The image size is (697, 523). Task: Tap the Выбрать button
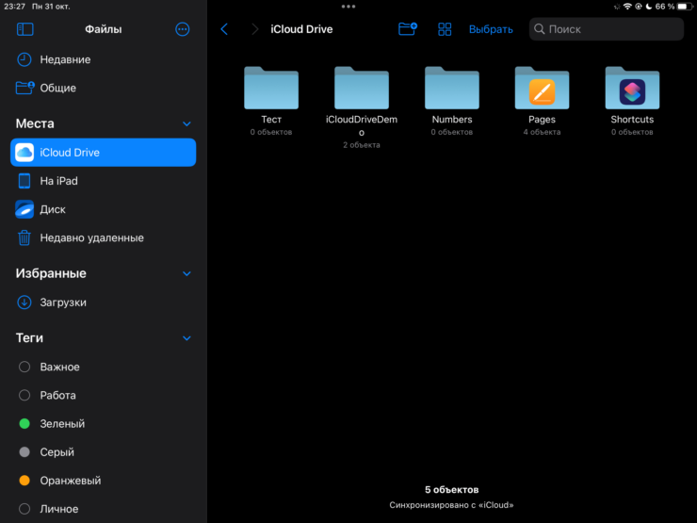tap(491, 29)
